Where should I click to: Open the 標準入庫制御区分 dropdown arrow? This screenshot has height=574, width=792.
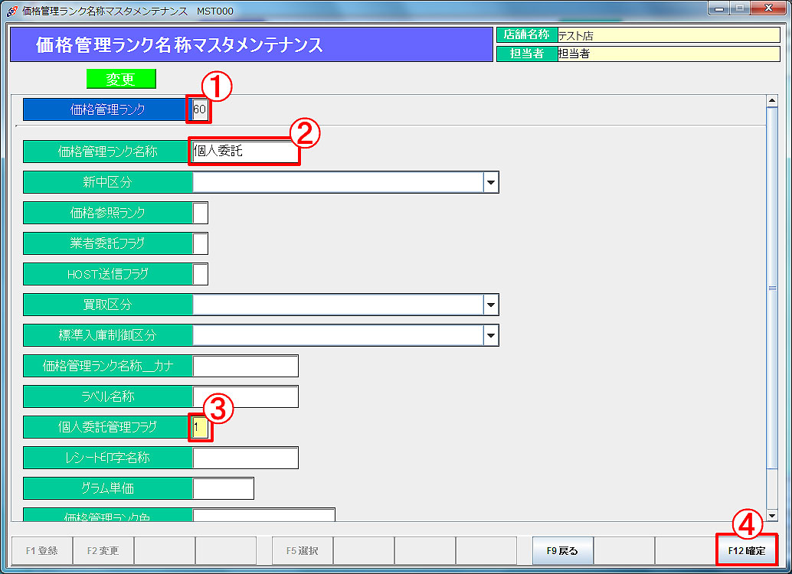coord(490,335)
